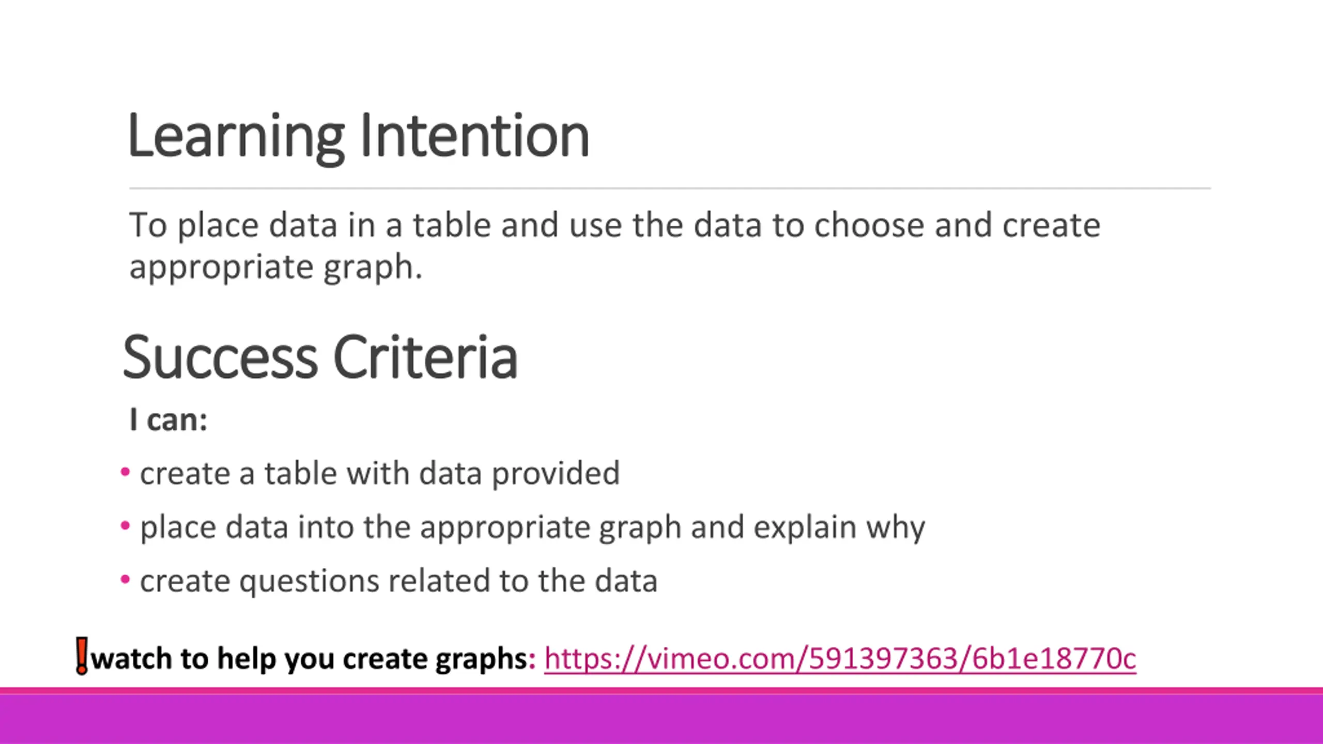The width and height of the screenshot is (1323, 744).
Task: Select the 'place data into the appropriate graph' bullet
Action: [x=532, y=527]
